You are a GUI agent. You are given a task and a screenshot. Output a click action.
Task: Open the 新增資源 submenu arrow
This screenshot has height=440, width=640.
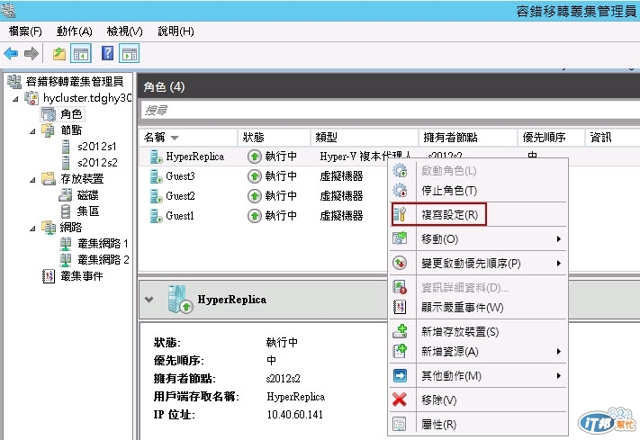click(x=559, y=352)
